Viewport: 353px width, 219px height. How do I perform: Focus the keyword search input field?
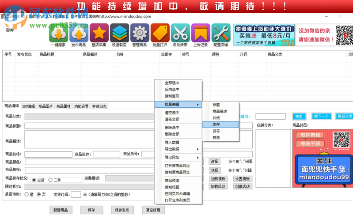coord(270,117)
